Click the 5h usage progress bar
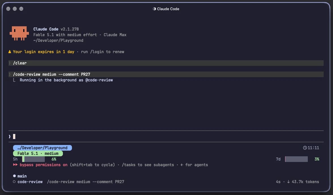 33,159
